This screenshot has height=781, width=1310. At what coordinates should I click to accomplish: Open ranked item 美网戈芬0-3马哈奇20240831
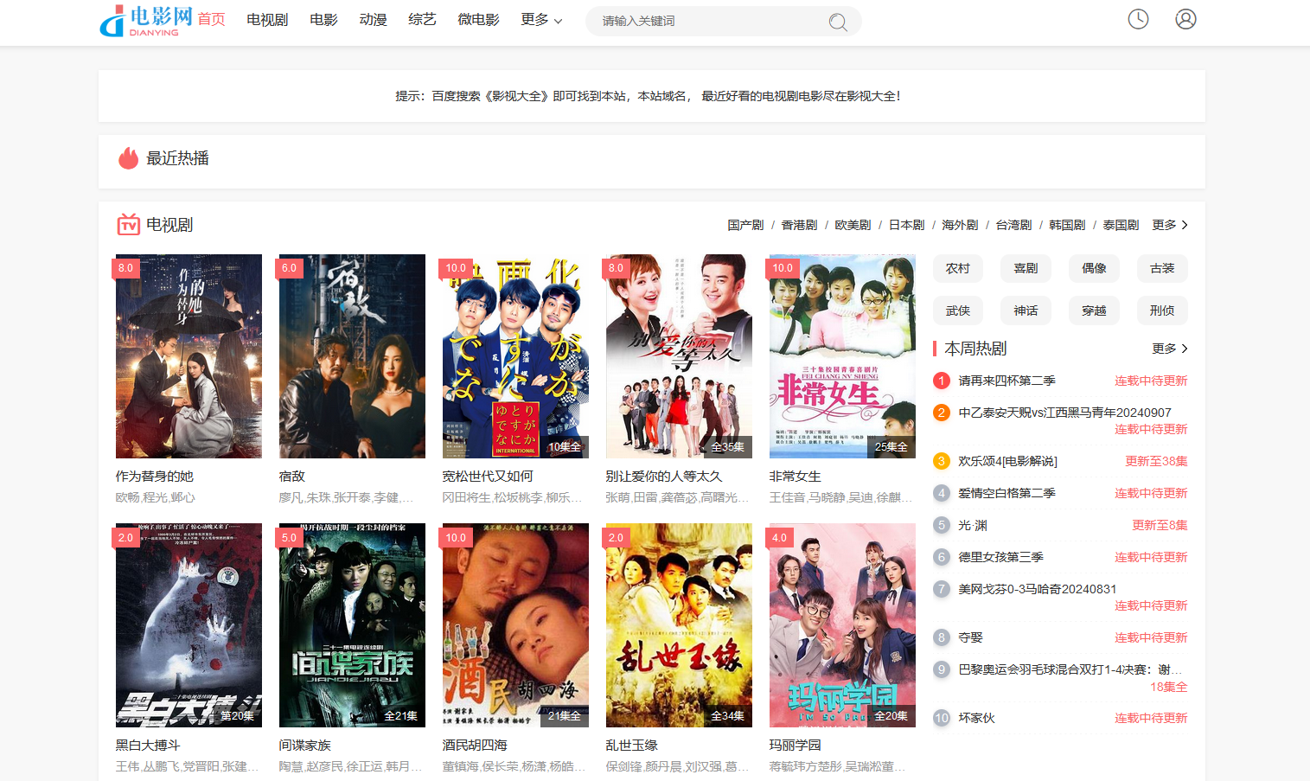tap(1037, 589)
